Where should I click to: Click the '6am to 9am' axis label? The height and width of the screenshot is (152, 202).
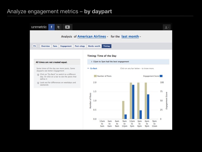click(117, 124)
